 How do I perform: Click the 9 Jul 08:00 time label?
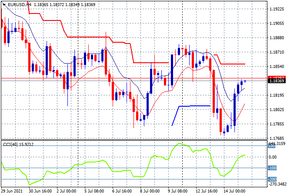click(177, 191)
